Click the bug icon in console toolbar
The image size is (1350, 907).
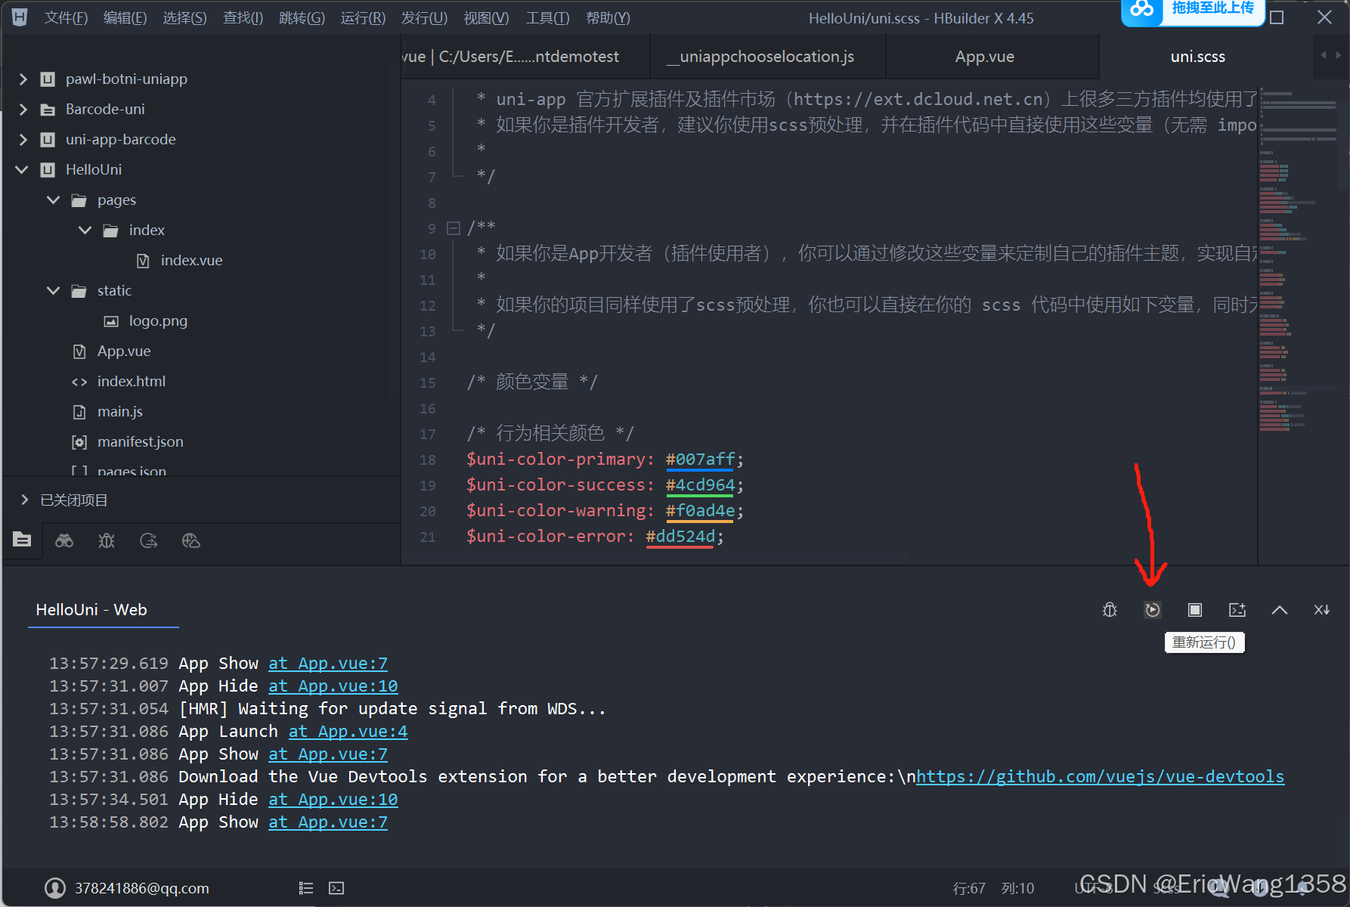coord(1110,610)
